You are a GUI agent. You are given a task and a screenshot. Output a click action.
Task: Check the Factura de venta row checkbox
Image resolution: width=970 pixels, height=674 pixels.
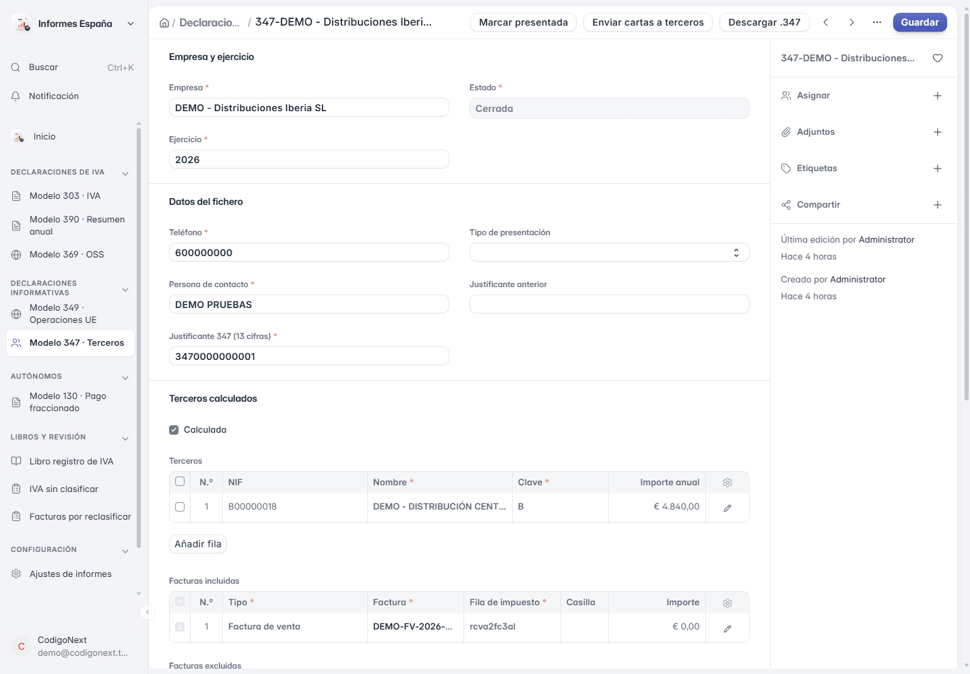(180, 627)
